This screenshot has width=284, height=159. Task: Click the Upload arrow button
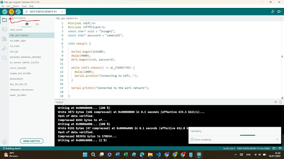[12, 12]
